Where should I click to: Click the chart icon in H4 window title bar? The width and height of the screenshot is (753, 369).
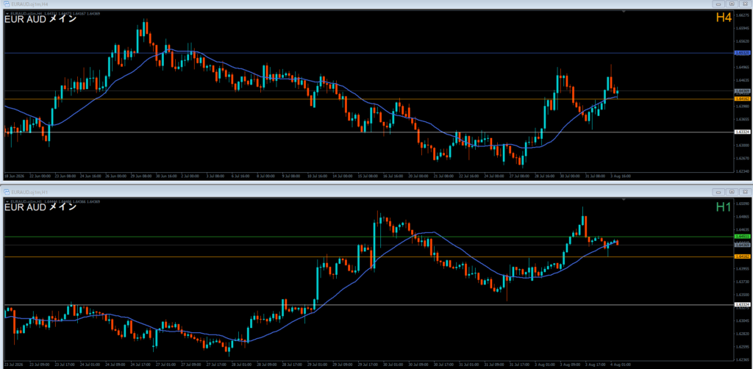[6, 4]
